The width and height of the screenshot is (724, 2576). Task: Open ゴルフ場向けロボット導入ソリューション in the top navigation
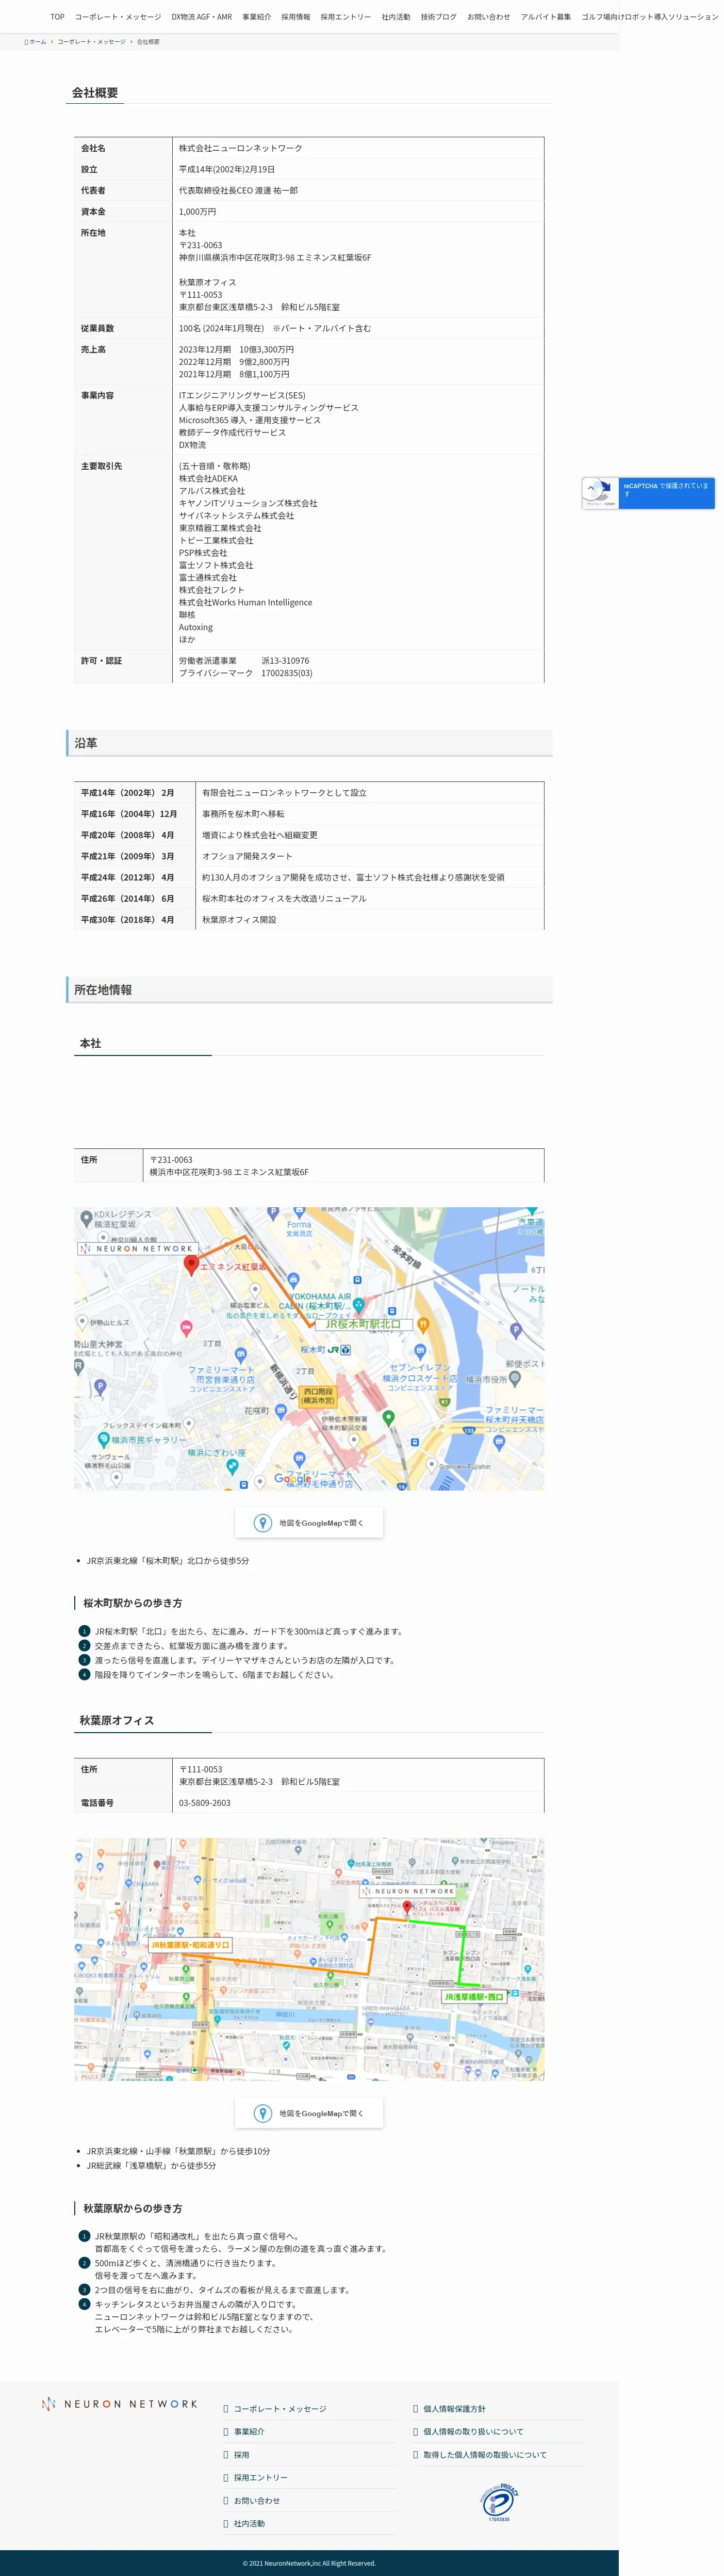coord(649,17)
